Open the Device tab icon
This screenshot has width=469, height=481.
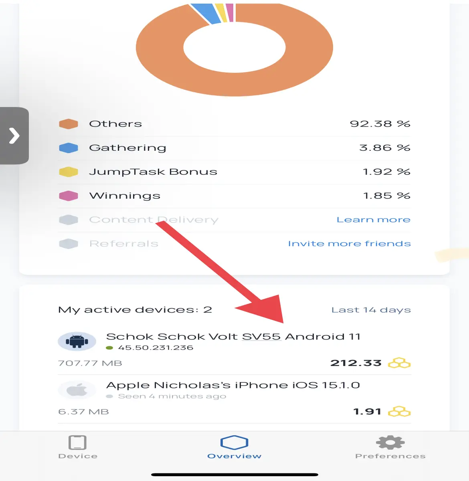[x=77, y=443]
